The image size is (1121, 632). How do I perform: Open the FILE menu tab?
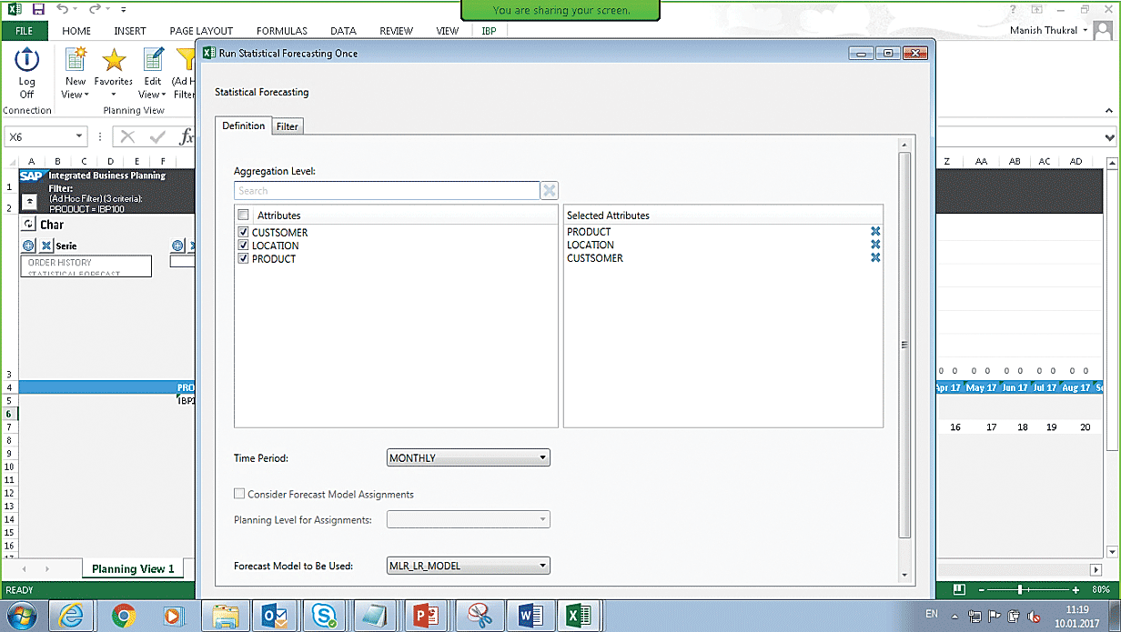(25, 30)
